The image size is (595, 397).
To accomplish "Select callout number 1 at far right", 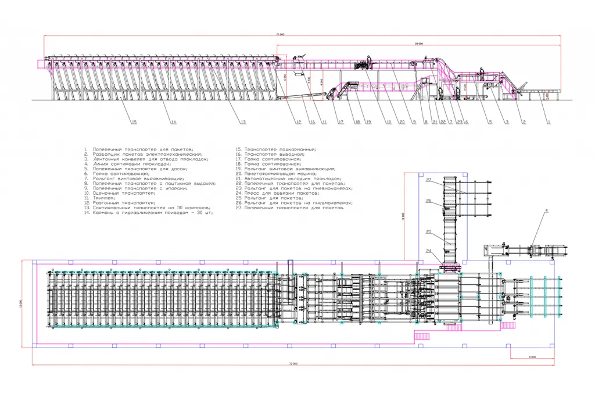I will (x=549, y=122).
